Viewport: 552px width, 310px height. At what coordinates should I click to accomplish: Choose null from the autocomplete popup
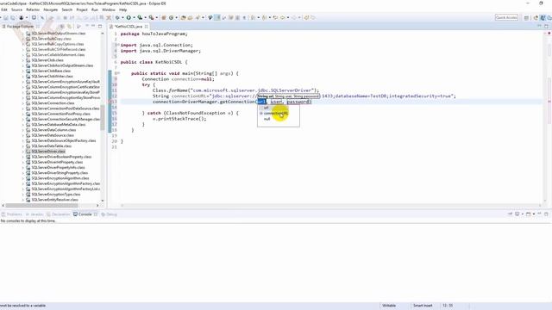[267, 119]
